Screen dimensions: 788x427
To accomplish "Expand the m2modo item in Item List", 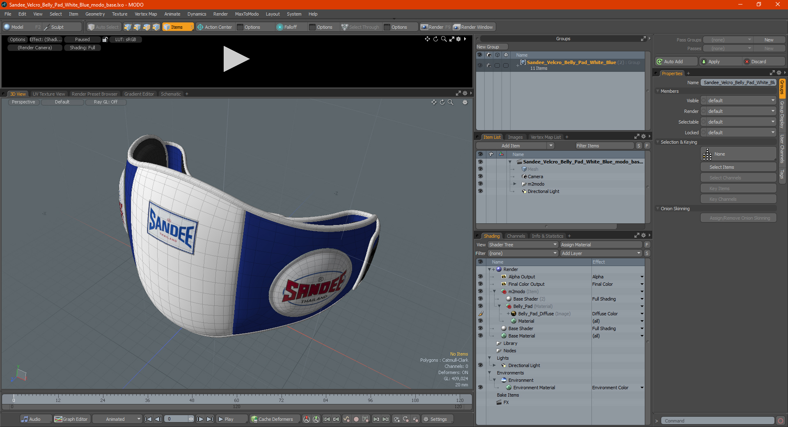I will tap(515, 184).
